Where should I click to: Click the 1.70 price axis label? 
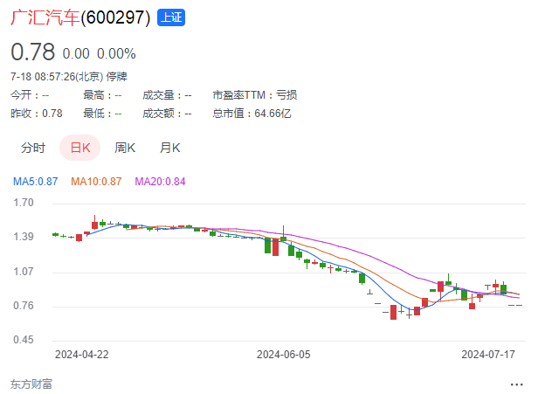pos(24,203)
